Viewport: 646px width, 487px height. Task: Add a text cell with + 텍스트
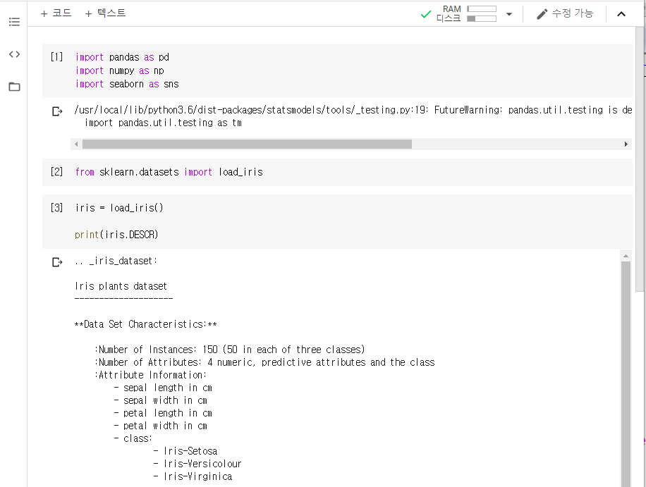point(105,13)
